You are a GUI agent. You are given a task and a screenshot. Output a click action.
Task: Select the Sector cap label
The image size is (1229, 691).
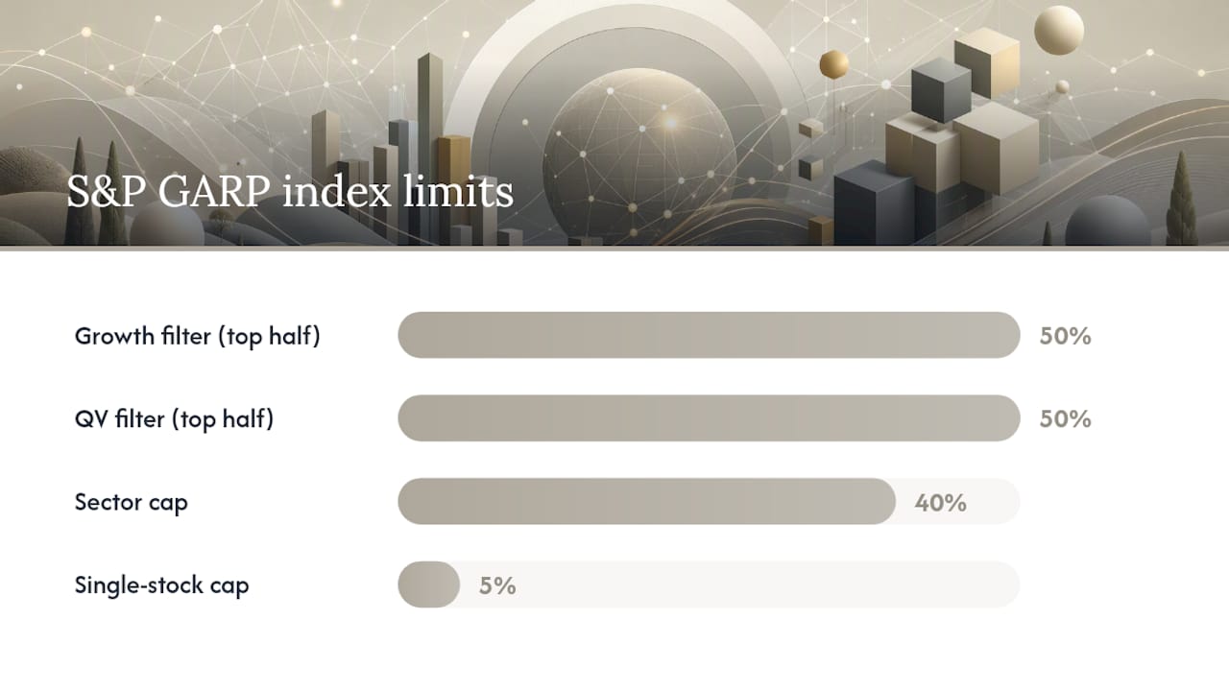[x=132, y=503]
